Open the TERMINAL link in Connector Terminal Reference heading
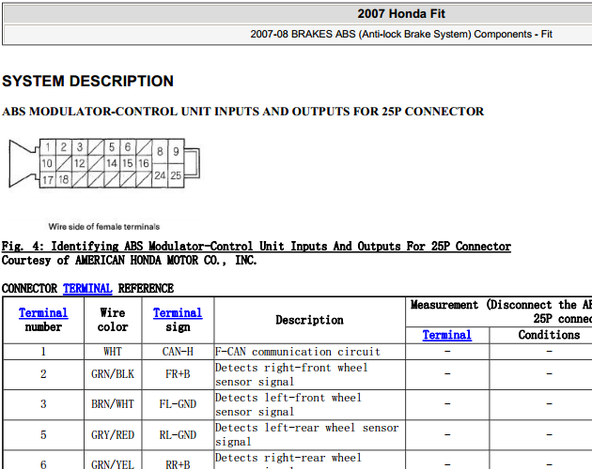 87,288
